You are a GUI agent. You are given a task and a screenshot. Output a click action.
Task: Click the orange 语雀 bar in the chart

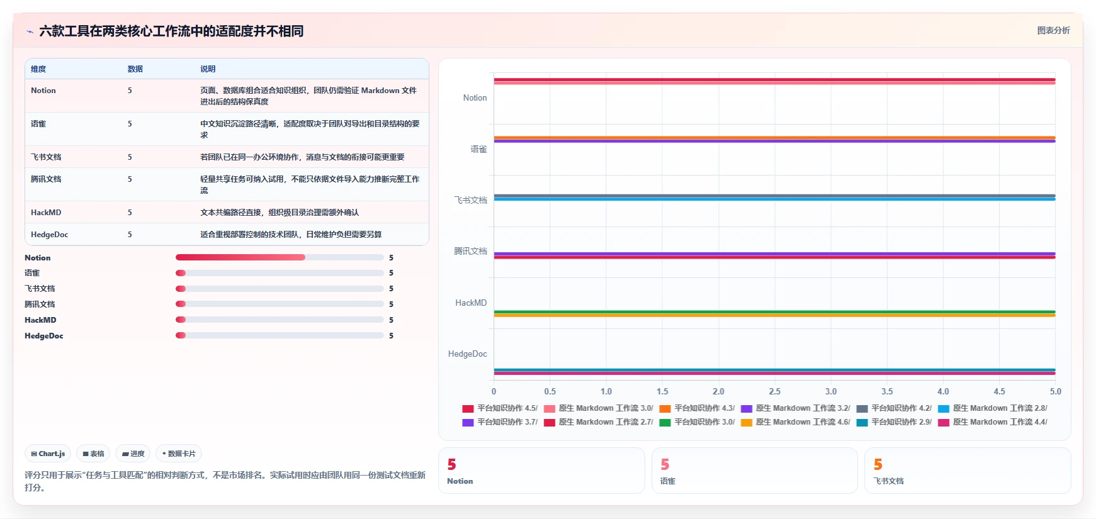(x=774, y=138)
